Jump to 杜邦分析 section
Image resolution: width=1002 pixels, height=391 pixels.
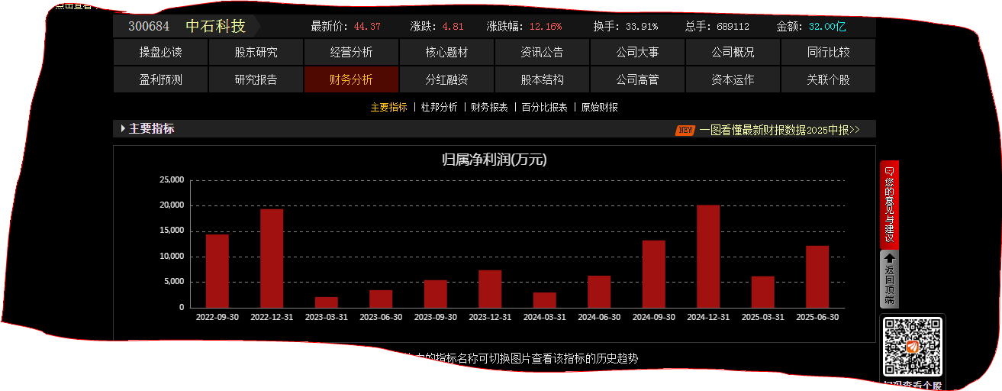(x=440, y=108)
